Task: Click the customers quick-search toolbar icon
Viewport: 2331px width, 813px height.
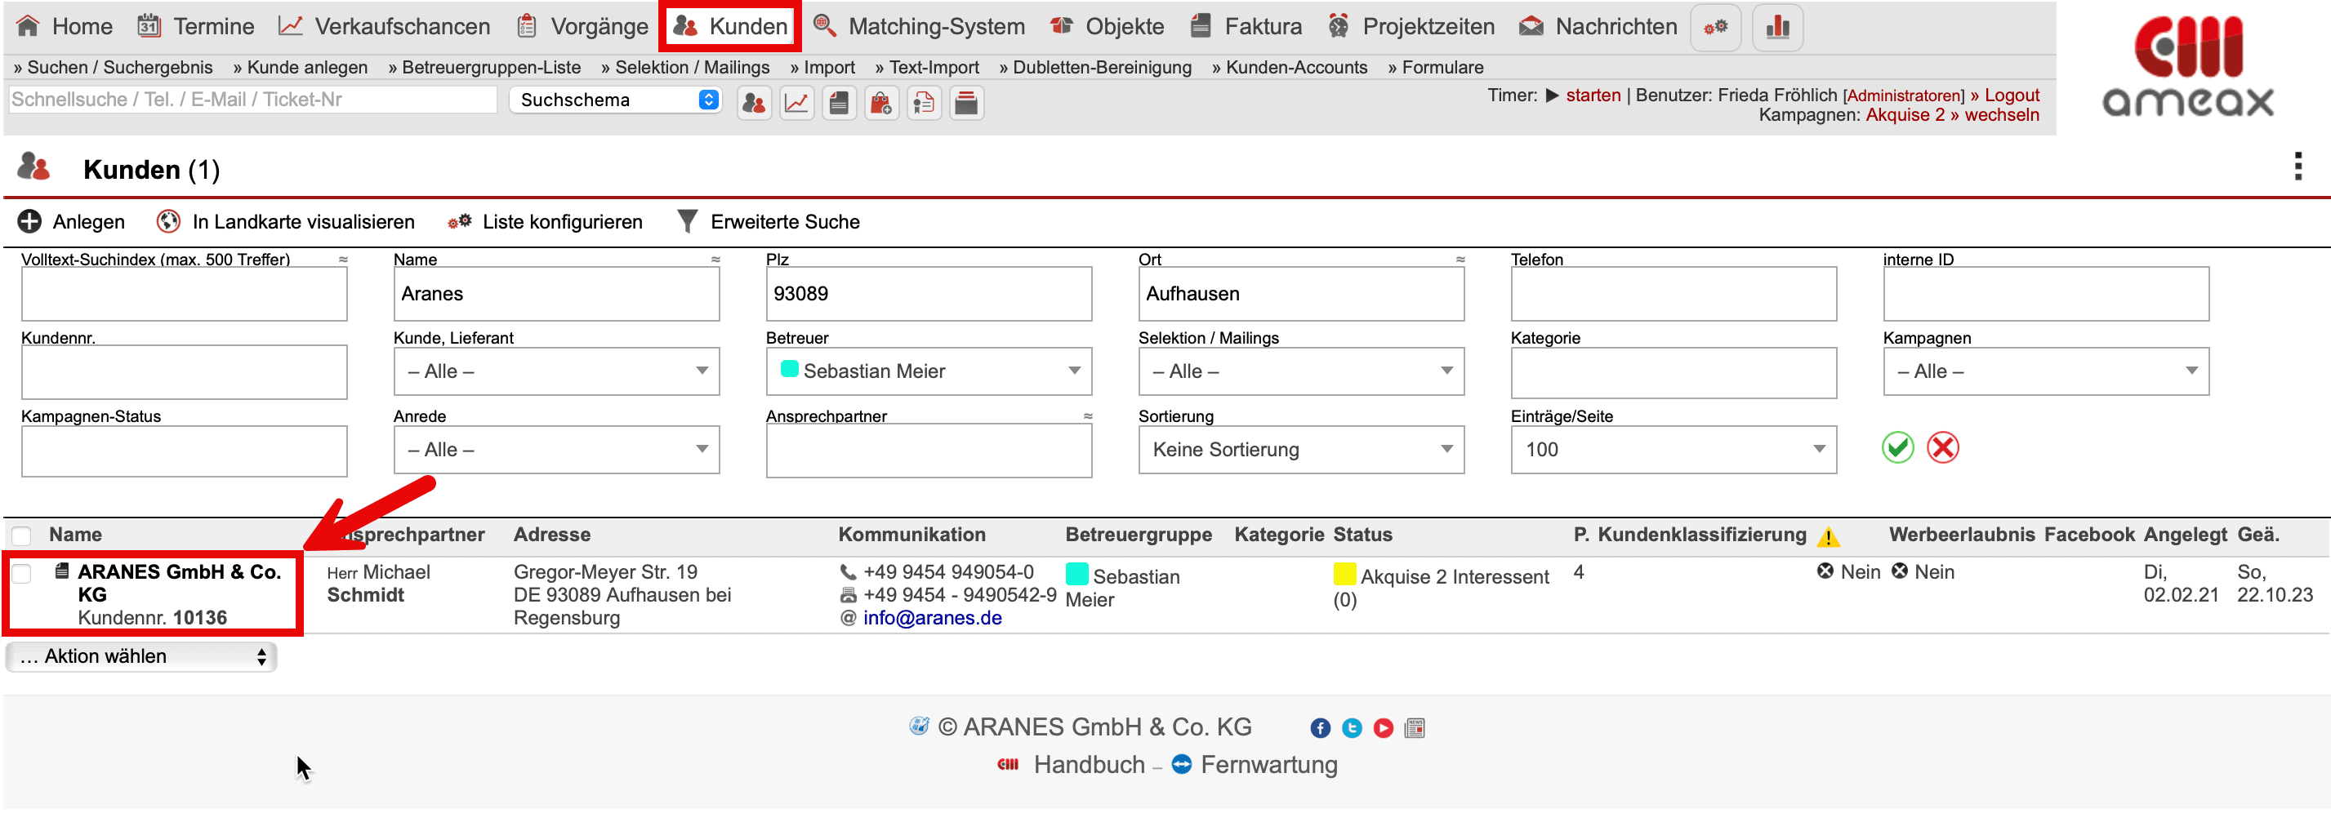Action: [753, 104]
